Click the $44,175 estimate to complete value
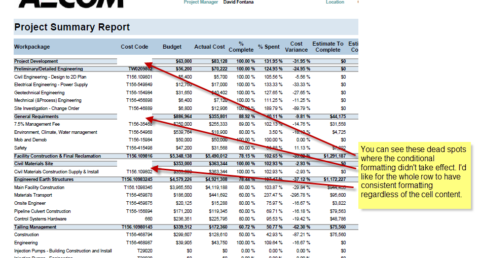Screen dimensions: 480x258 (x=338, y=117)
